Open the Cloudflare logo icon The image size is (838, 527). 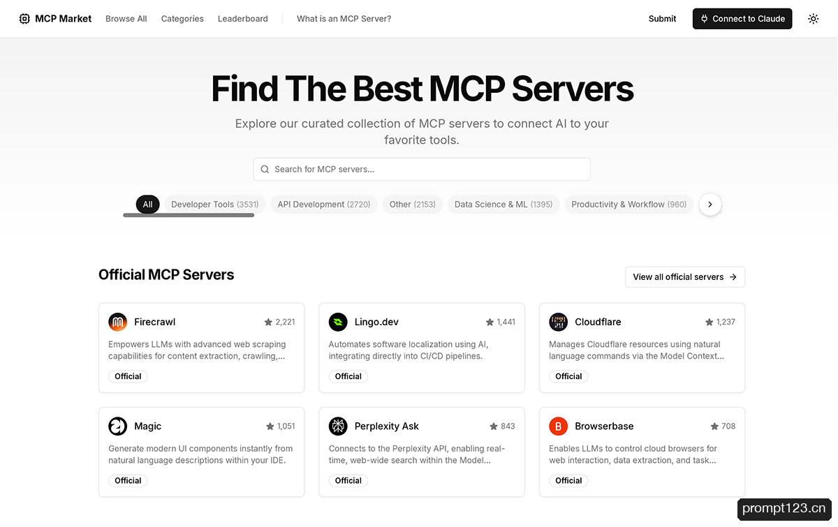(x=559, y=322)
